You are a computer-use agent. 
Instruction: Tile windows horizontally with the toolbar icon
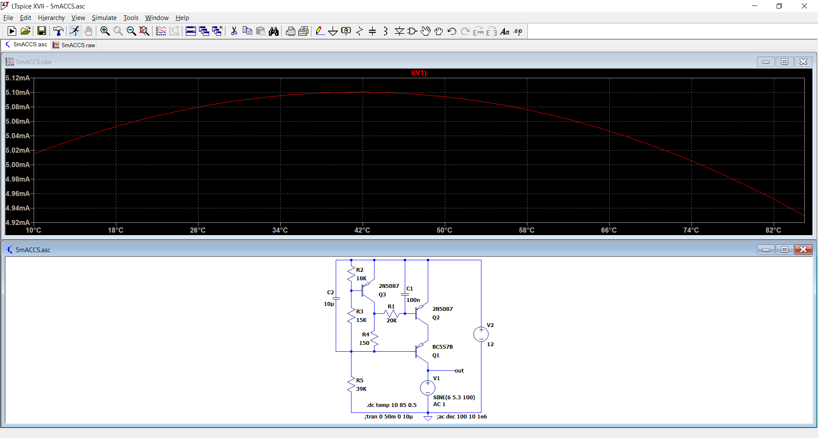(x=191, y=31)
